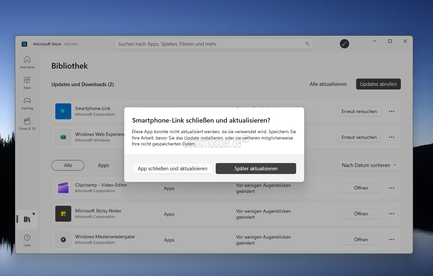The width and height of the screenshot is (433, 276).
Task: Click Alle aktualisieren
Action: [x=328, y=84]
